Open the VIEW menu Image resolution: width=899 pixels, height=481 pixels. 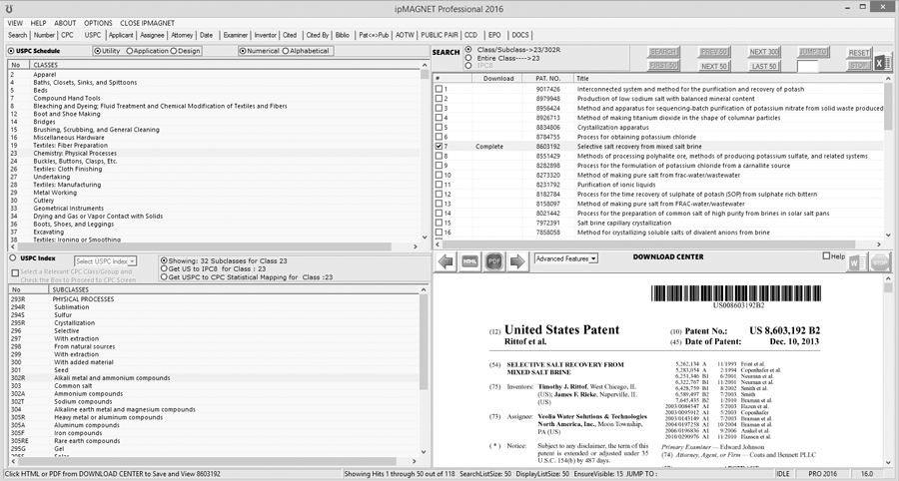(x=15, y=24)
